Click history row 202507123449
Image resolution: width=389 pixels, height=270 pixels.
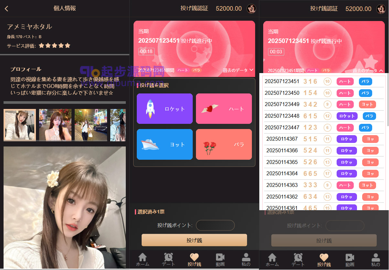324,104
